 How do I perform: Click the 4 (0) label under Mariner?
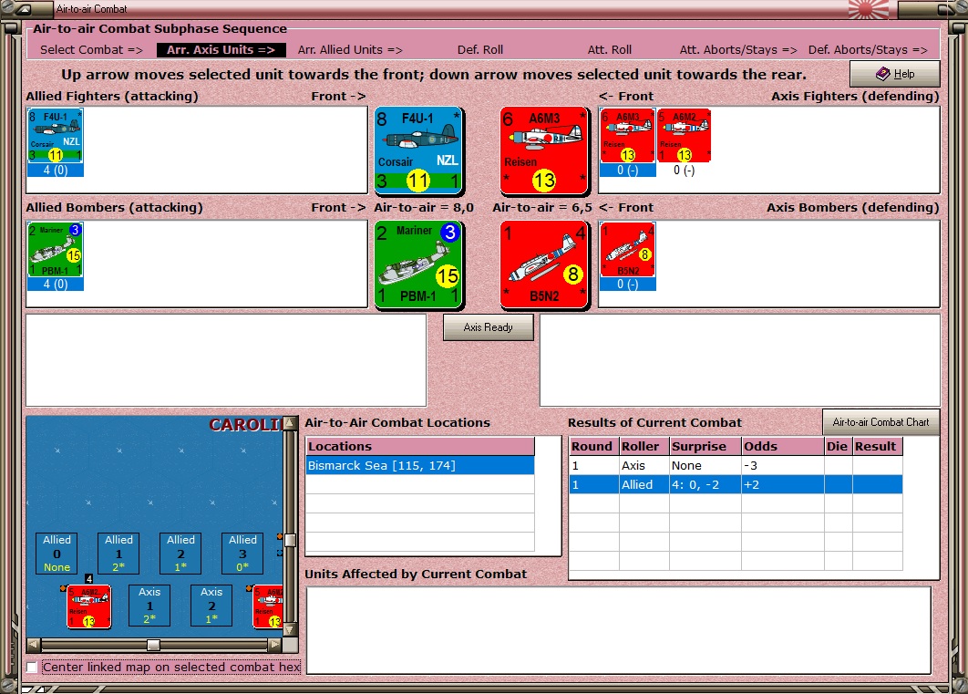coord(55,284)
